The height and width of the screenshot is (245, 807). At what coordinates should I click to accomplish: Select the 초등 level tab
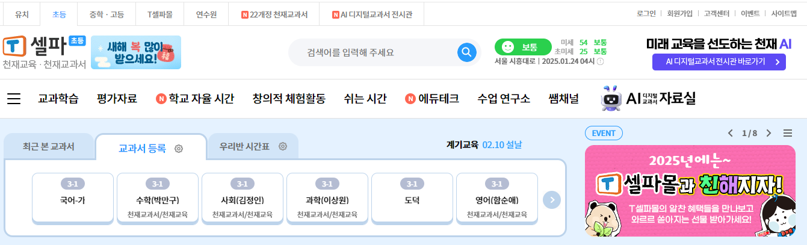[x=60, y=14]
